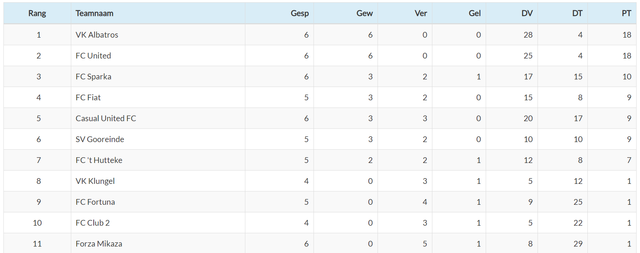Sort by the DT column header

(x=577, y=13)
